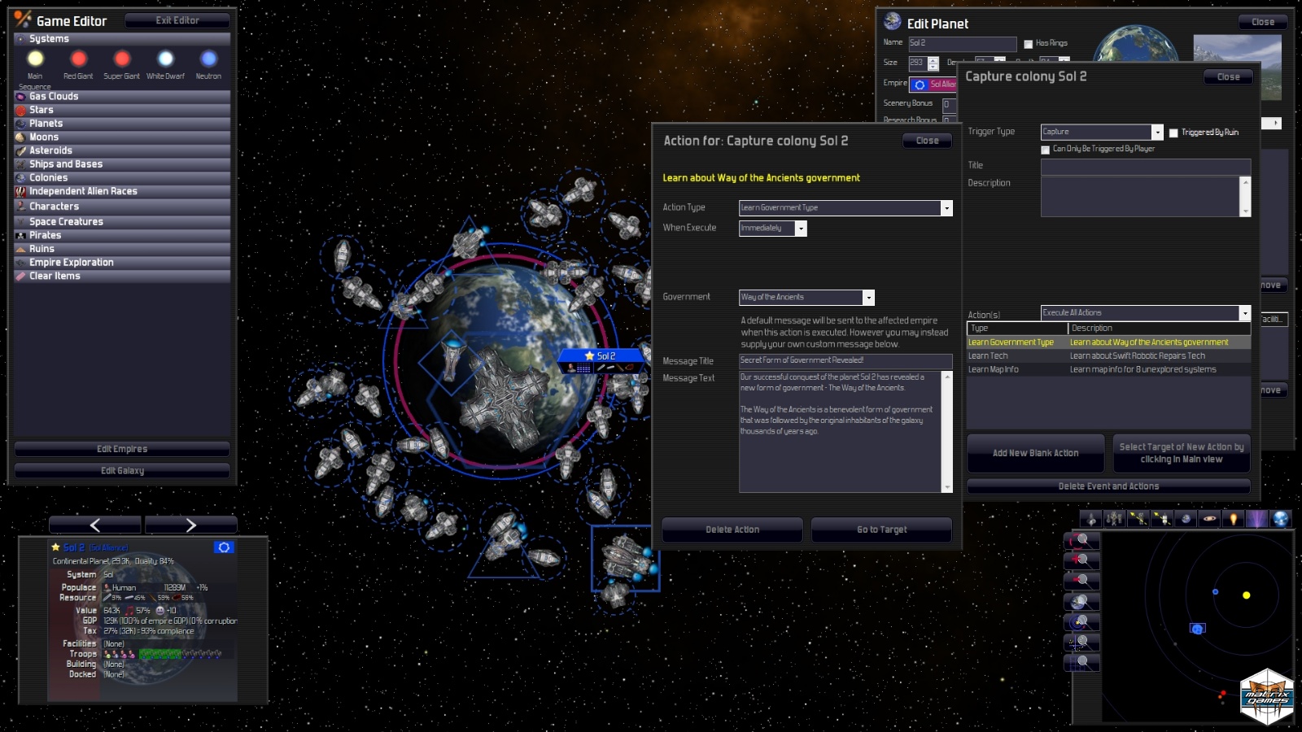
Task: Click Go to Target
Action: (x=881, y=529)
